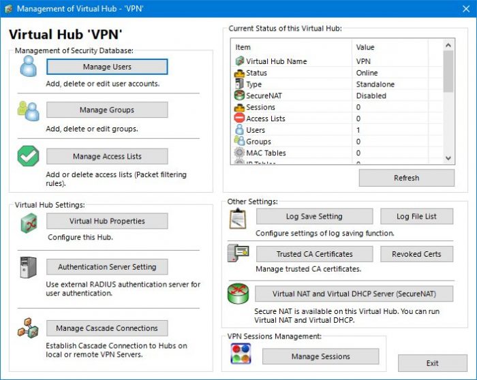Click the Sessions row icon in list
This screenshot has width=477, height=380.
click(x=239, y=108)
